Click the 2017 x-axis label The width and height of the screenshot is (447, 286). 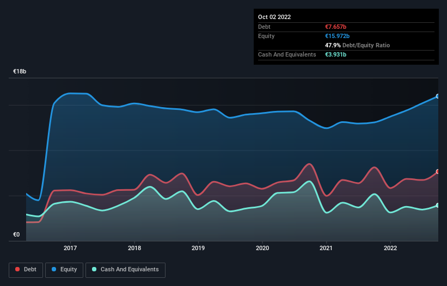point(70,248)
